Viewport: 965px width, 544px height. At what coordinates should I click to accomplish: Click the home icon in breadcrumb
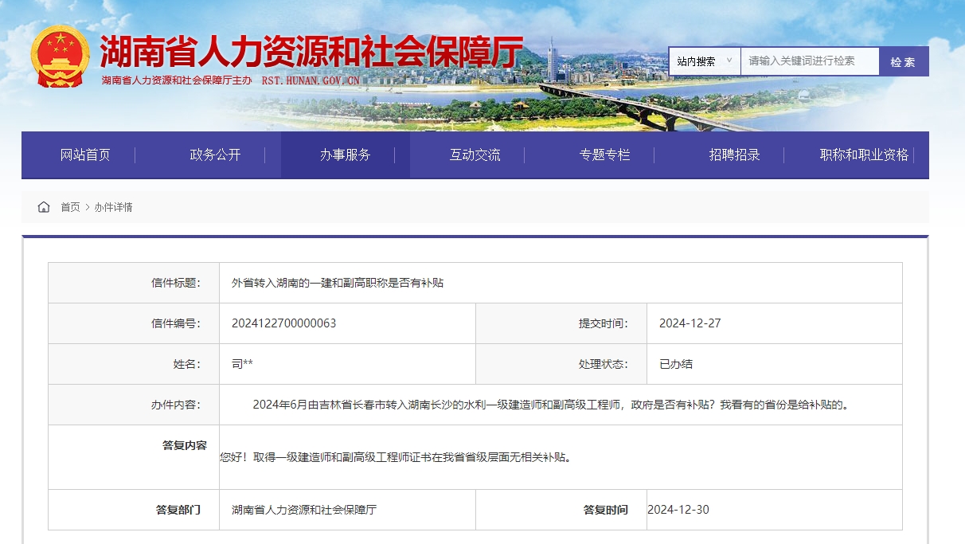click(44, 207)
